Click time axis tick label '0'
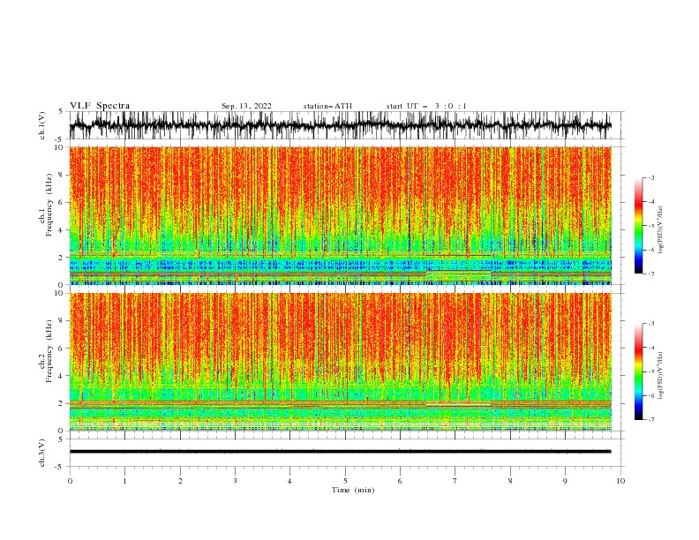 [70, 481]
